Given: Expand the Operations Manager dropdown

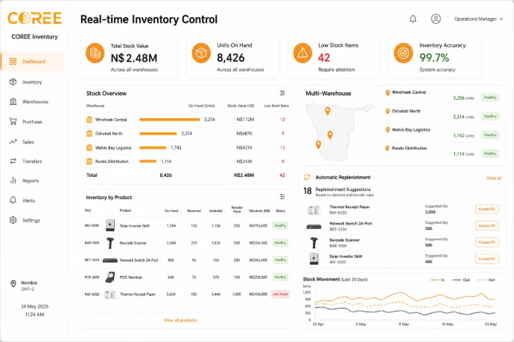Looking at the screenshot, I should coord(478,19).
